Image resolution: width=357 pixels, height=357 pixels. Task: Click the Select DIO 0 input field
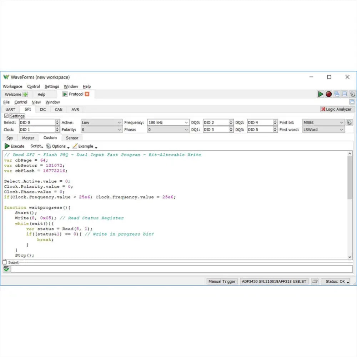pyautogui.click(x=37, y=122)
